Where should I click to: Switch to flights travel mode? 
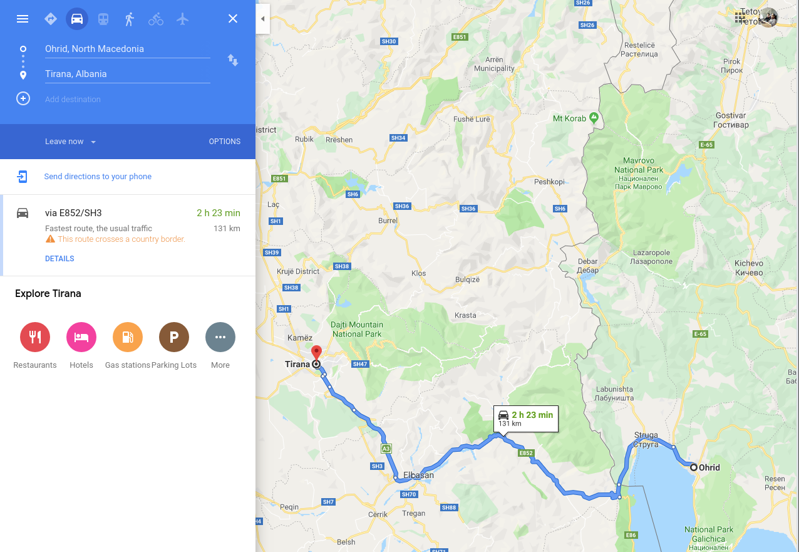pyautogui.click(x=182, y=19)
